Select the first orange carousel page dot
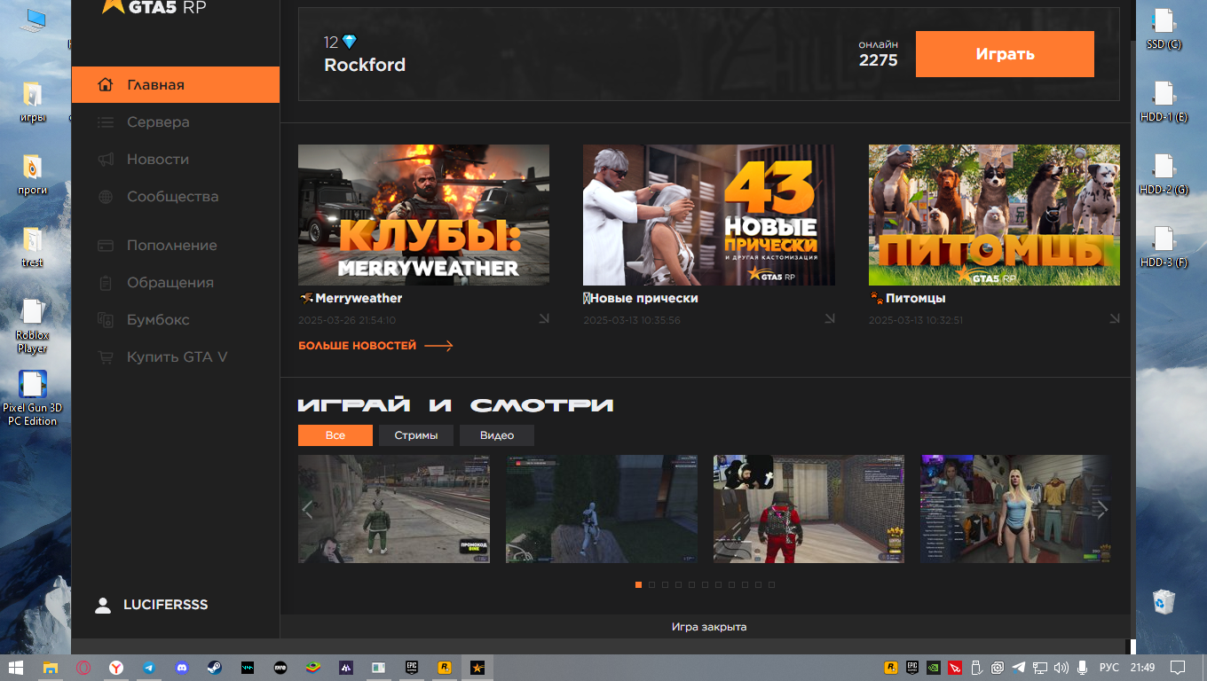Image resolution: width=1207 pixels, height=681 pixels. pos(638,585)
